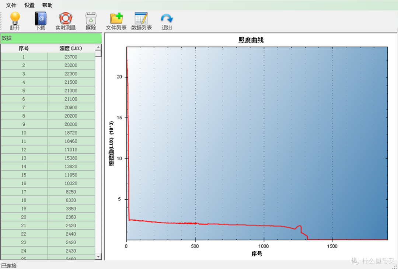The height and width of the screenshot is (269, 398).
Task: Click serial number cell 15
Action: [24, 175]
